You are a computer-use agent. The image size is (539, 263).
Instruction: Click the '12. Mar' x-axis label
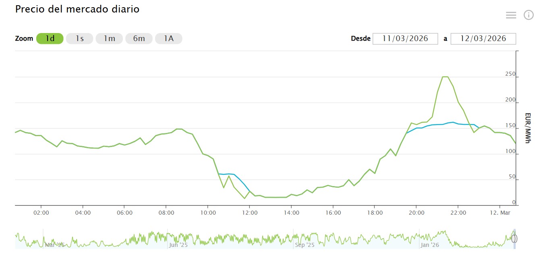point(500,213)
